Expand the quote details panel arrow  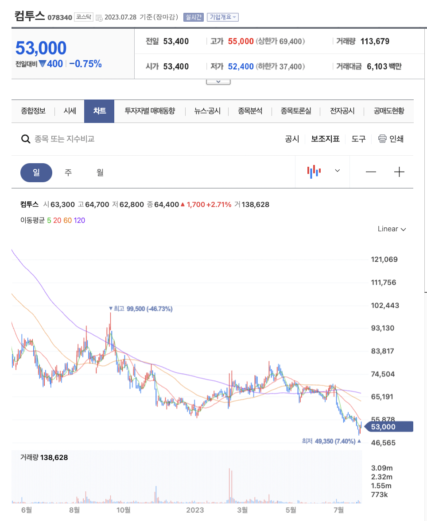(x=218, y=82)
